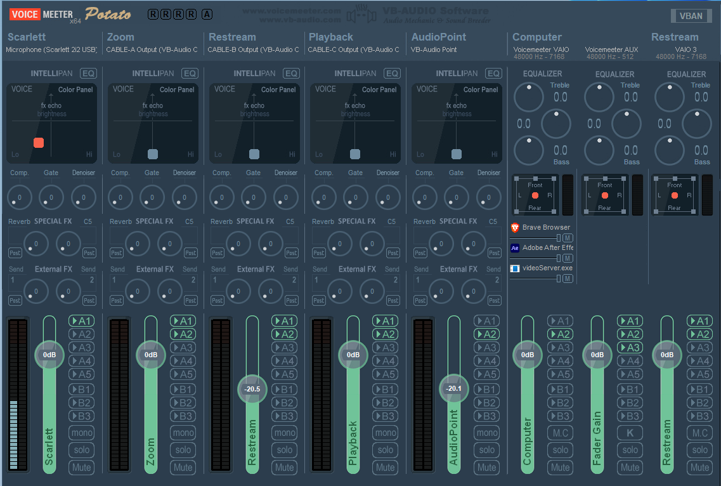Click the Brave Browser volume slider
This screenshot has height=486, width=721.
coord(536,238)
